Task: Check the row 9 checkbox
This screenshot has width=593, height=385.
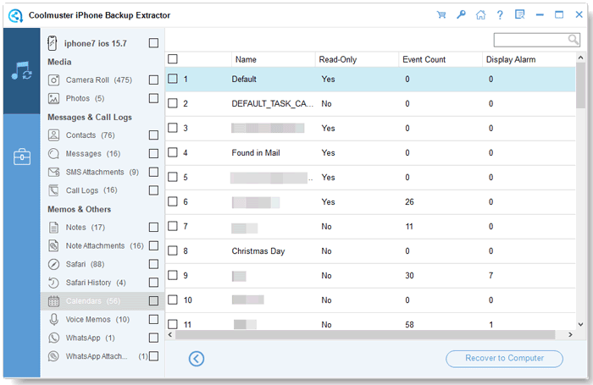Action: click(x=173, y=275)
